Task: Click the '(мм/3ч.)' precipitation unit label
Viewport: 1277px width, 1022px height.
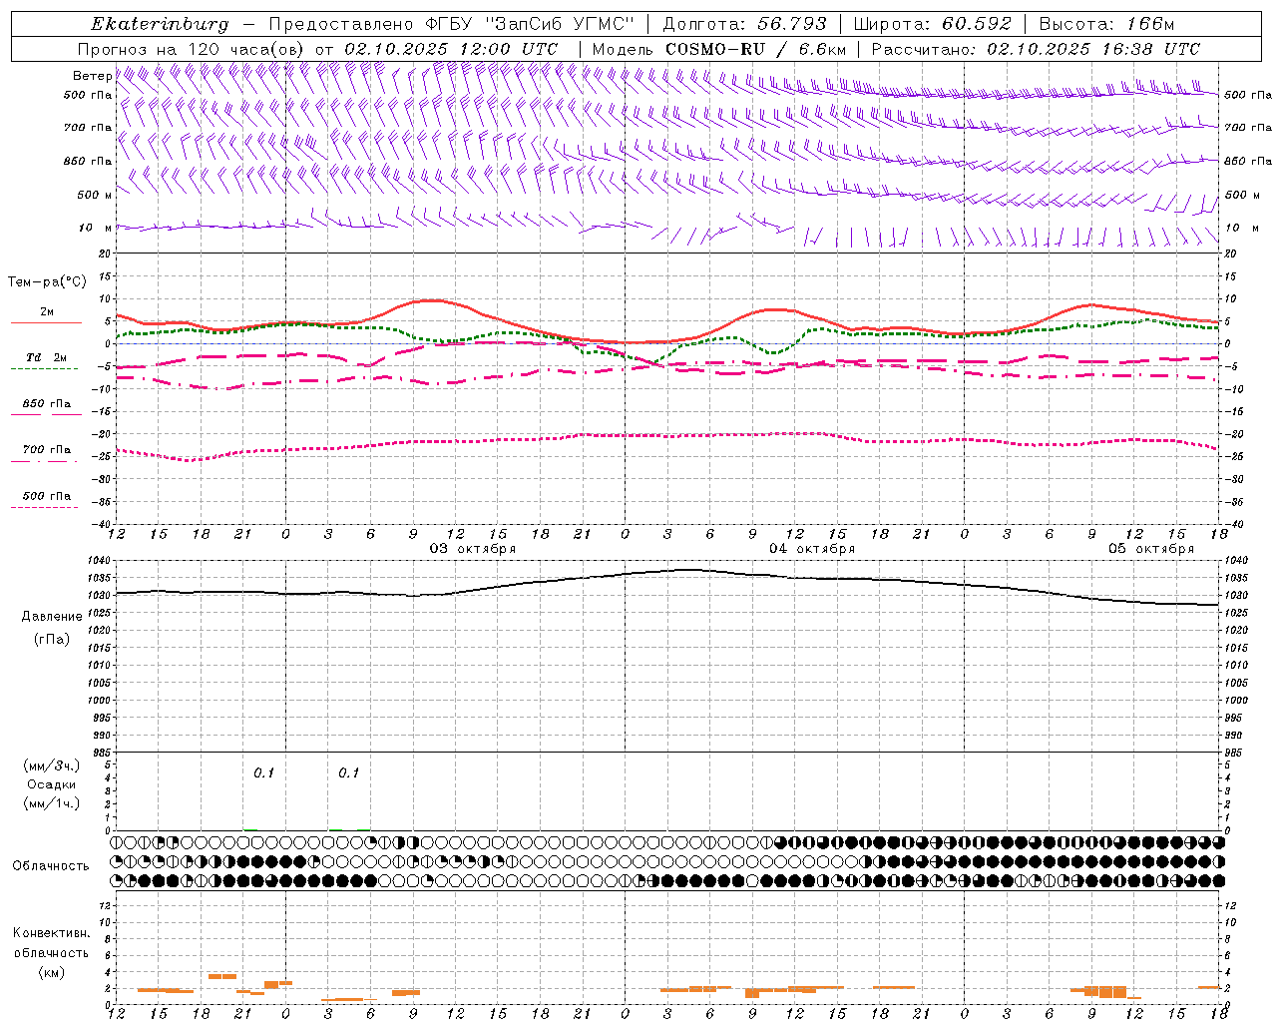Action: (x=52, y=766)
